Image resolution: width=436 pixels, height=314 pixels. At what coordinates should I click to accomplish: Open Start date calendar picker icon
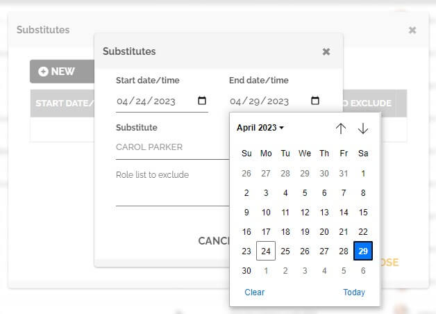202,101
